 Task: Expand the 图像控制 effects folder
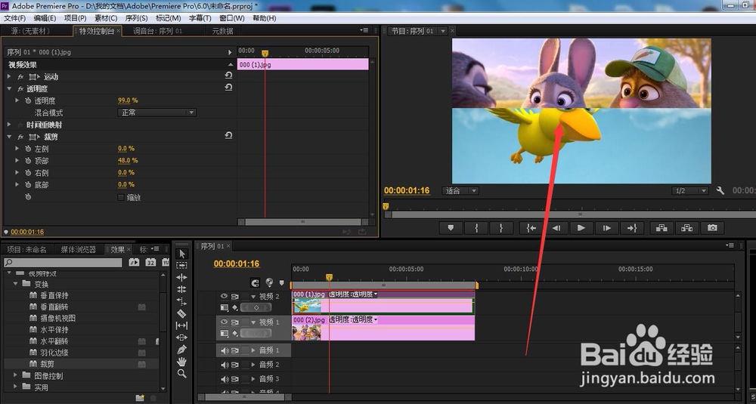[x=15, y=375]
